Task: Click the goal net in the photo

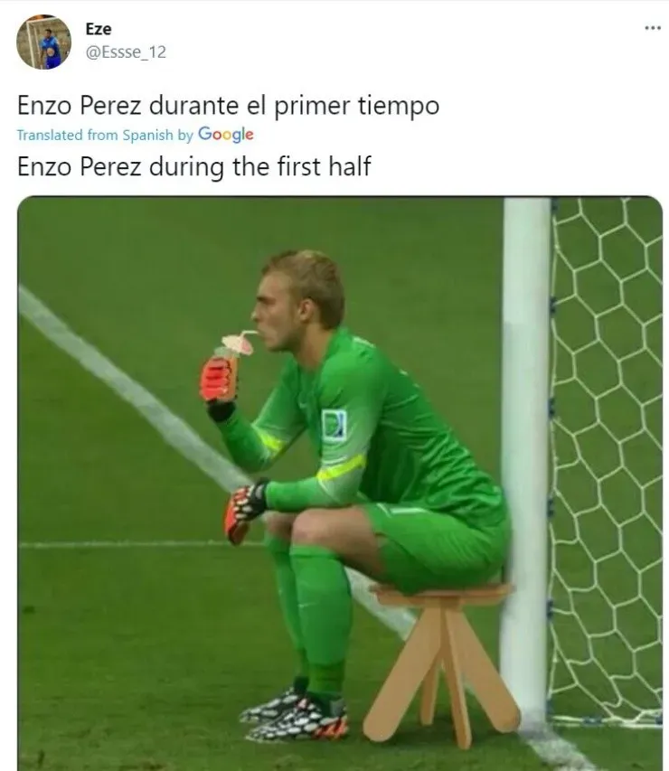Action: click(x=607, y=462)
